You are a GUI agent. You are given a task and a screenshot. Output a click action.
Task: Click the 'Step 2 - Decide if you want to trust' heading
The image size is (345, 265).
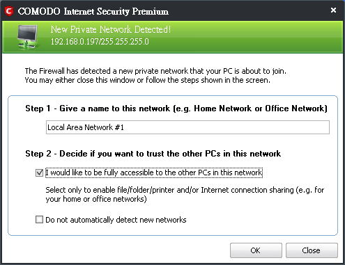pyautogui.click(x=153, y=154)
